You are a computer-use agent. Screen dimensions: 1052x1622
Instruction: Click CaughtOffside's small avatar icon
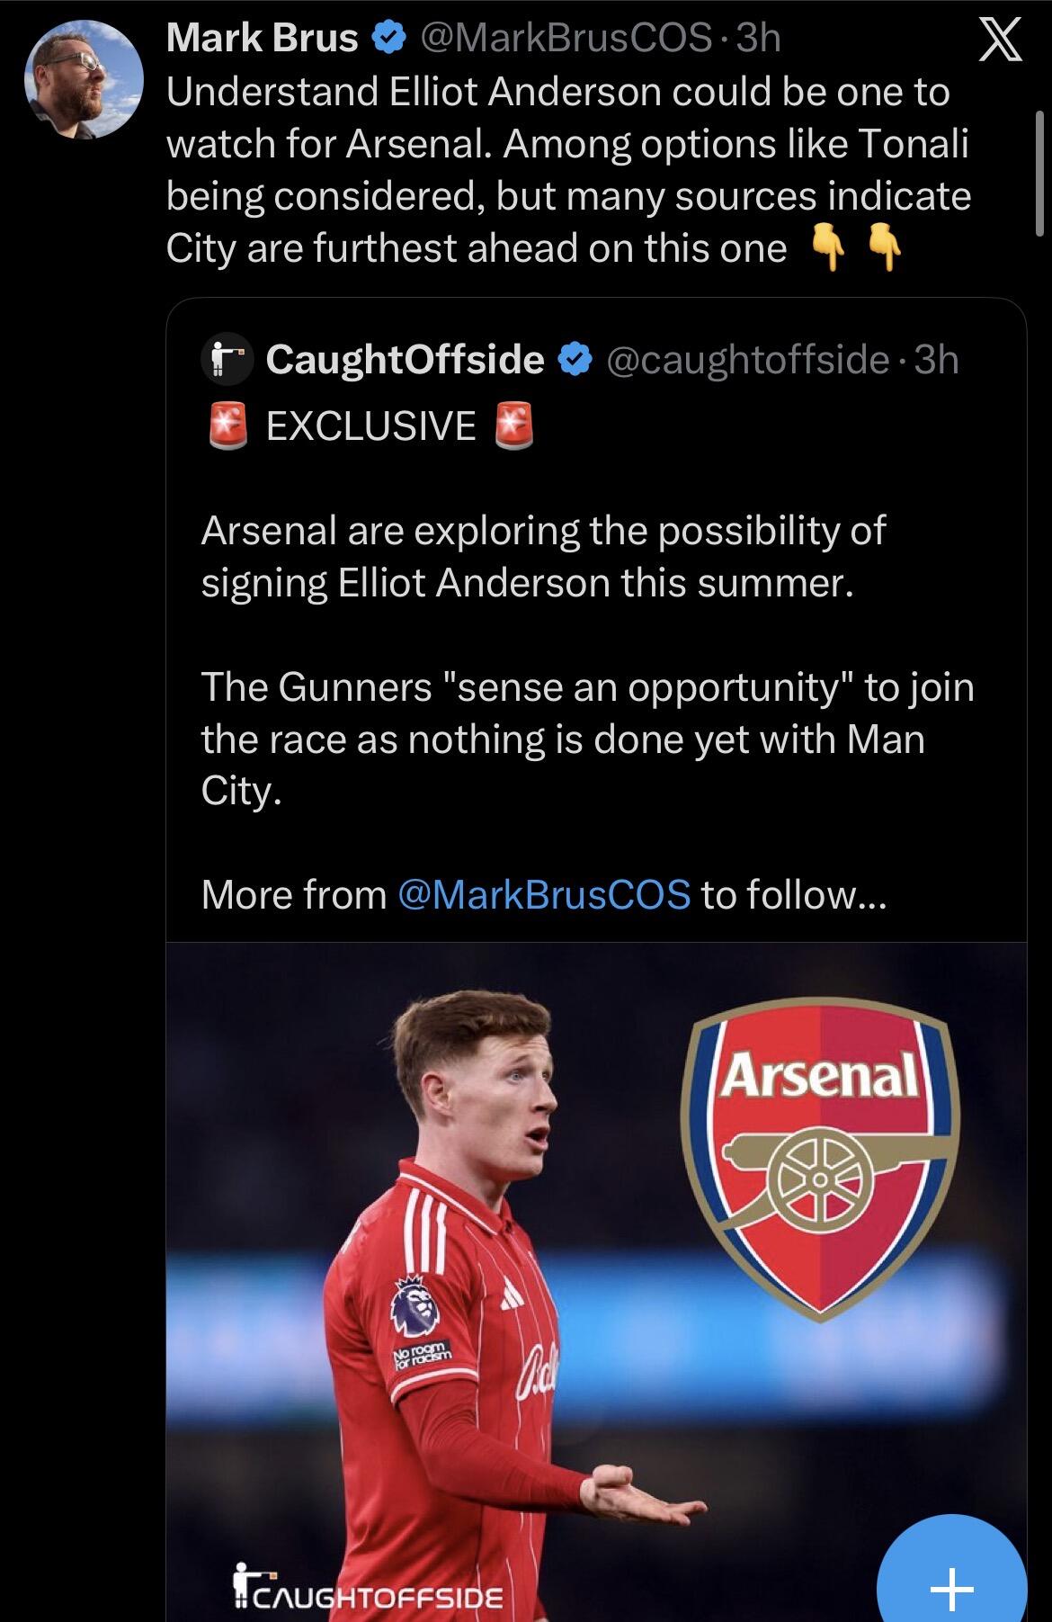tap(225, 359)
